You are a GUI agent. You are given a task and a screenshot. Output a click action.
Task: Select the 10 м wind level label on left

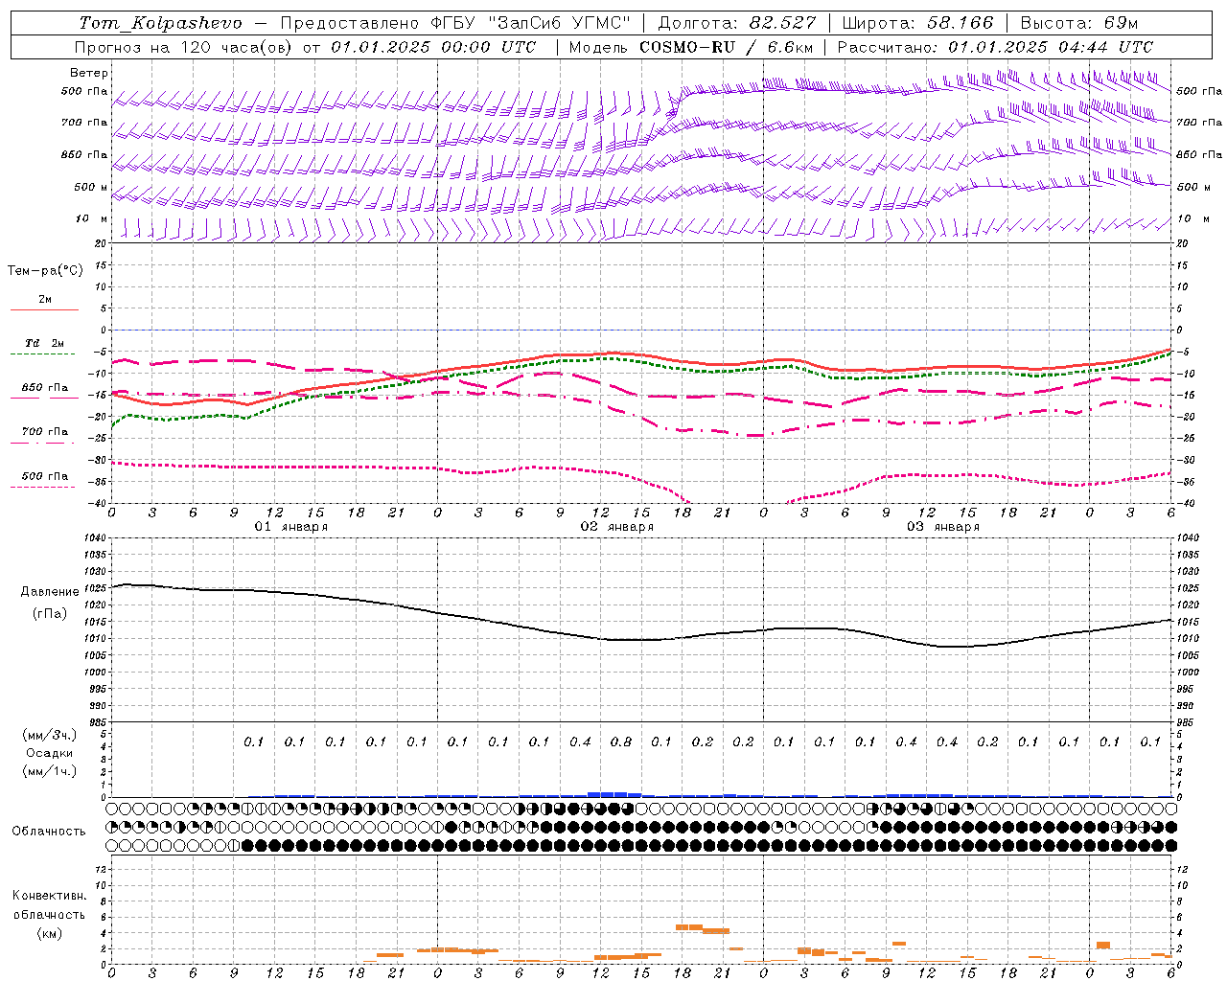(x=92, y=218)
